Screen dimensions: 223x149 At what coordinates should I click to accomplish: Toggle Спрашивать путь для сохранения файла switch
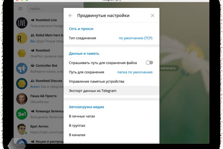(149, 63)
